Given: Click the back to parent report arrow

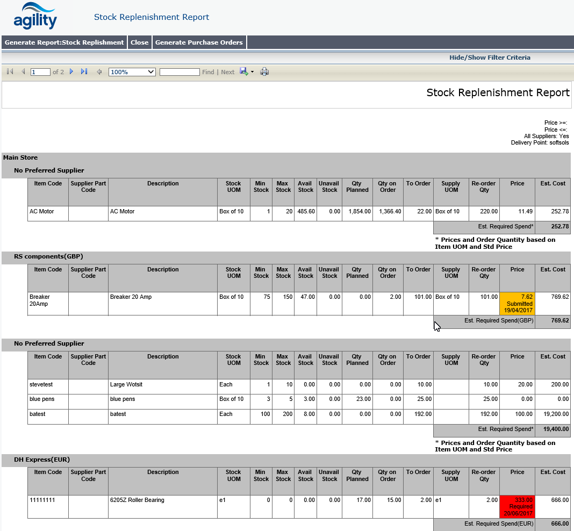Looking at the screenshot, I should tap(99, 71).
